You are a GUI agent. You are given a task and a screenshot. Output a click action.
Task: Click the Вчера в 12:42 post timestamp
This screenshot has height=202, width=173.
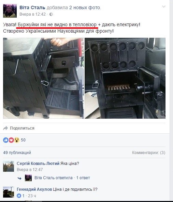coord(32,14)
